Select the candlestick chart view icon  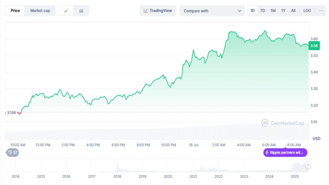[81, 11]
